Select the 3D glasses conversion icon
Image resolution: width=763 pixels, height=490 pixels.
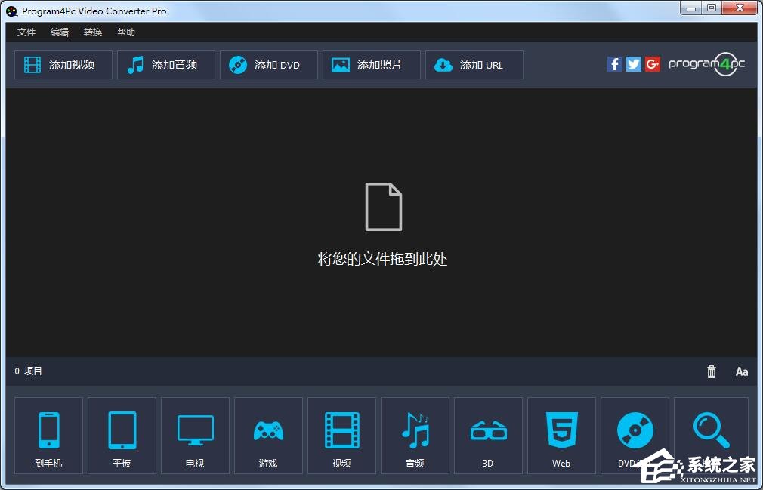[x=488, y=436]
